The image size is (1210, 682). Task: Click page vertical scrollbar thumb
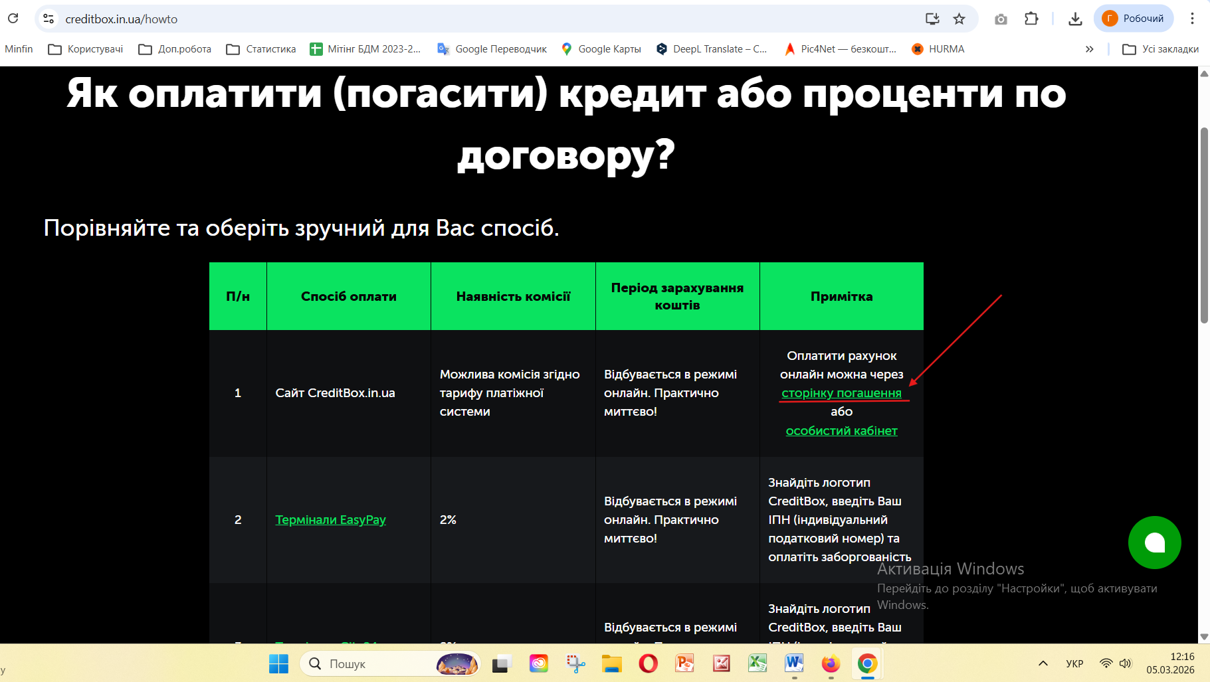pos(1204,226)
